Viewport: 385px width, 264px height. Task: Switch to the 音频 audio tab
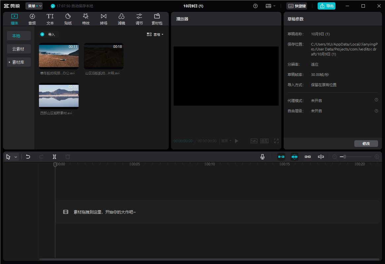32,19
